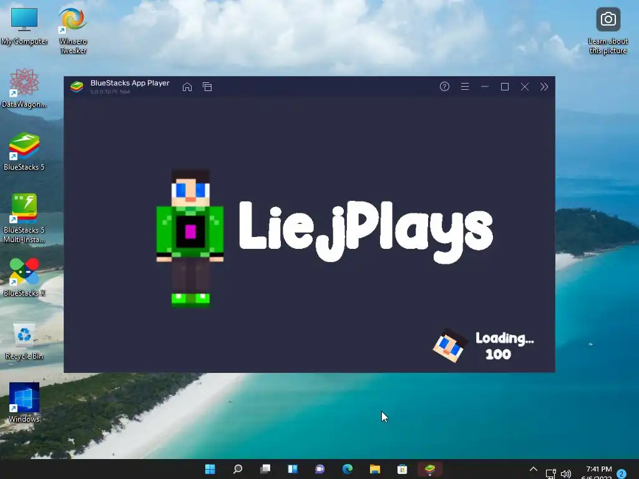Viewport: 639px width, 479px height.
Task: Open BlueStacks help question mark
Action: (444, 86)
